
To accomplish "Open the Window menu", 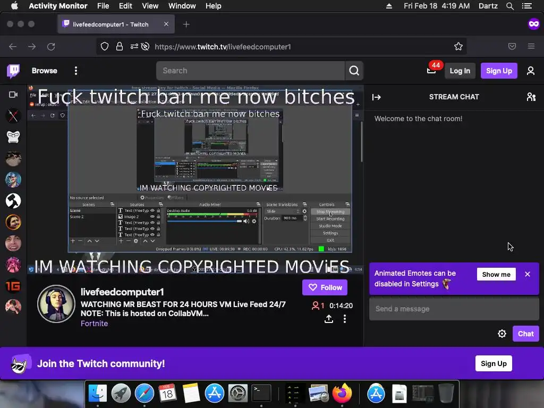I will point(182,6).
